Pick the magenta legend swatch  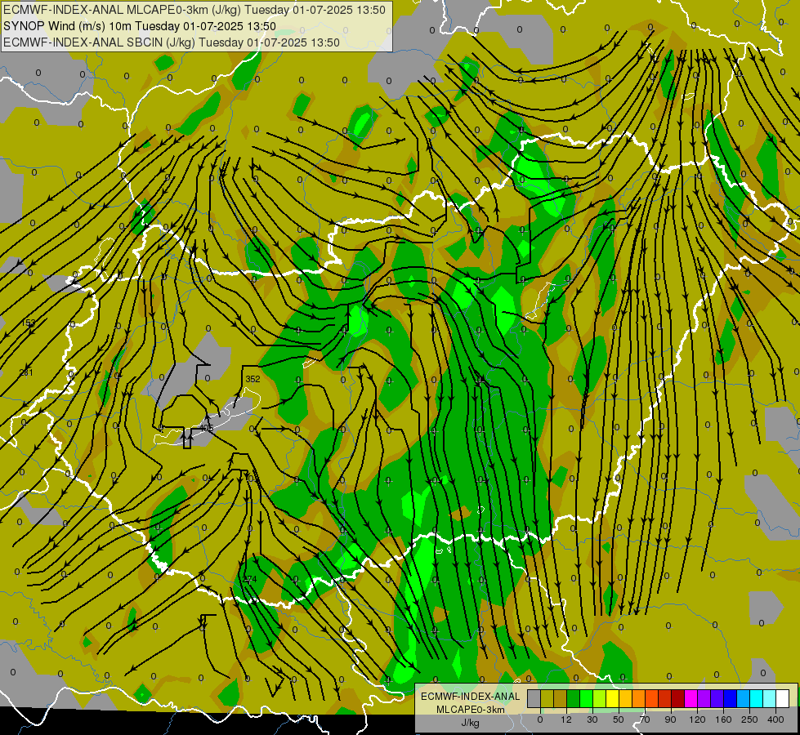691,698
